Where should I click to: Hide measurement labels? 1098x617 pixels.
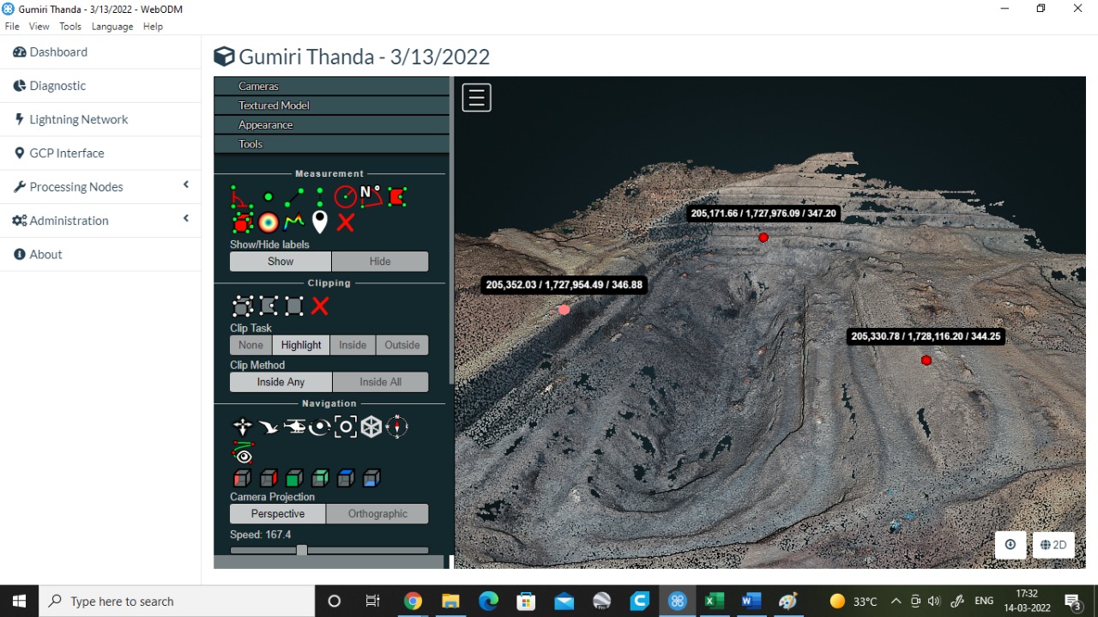(380, 261)
